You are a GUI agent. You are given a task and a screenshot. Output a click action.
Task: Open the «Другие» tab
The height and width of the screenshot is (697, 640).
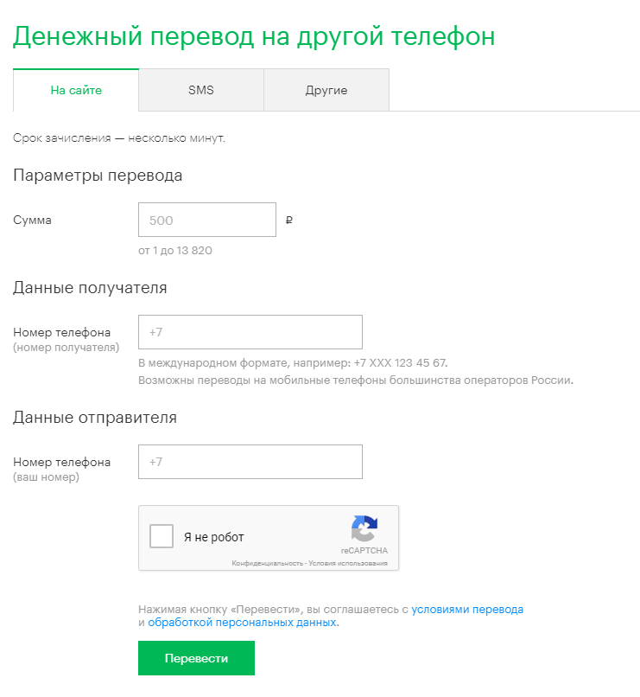[x=326, y=90]
